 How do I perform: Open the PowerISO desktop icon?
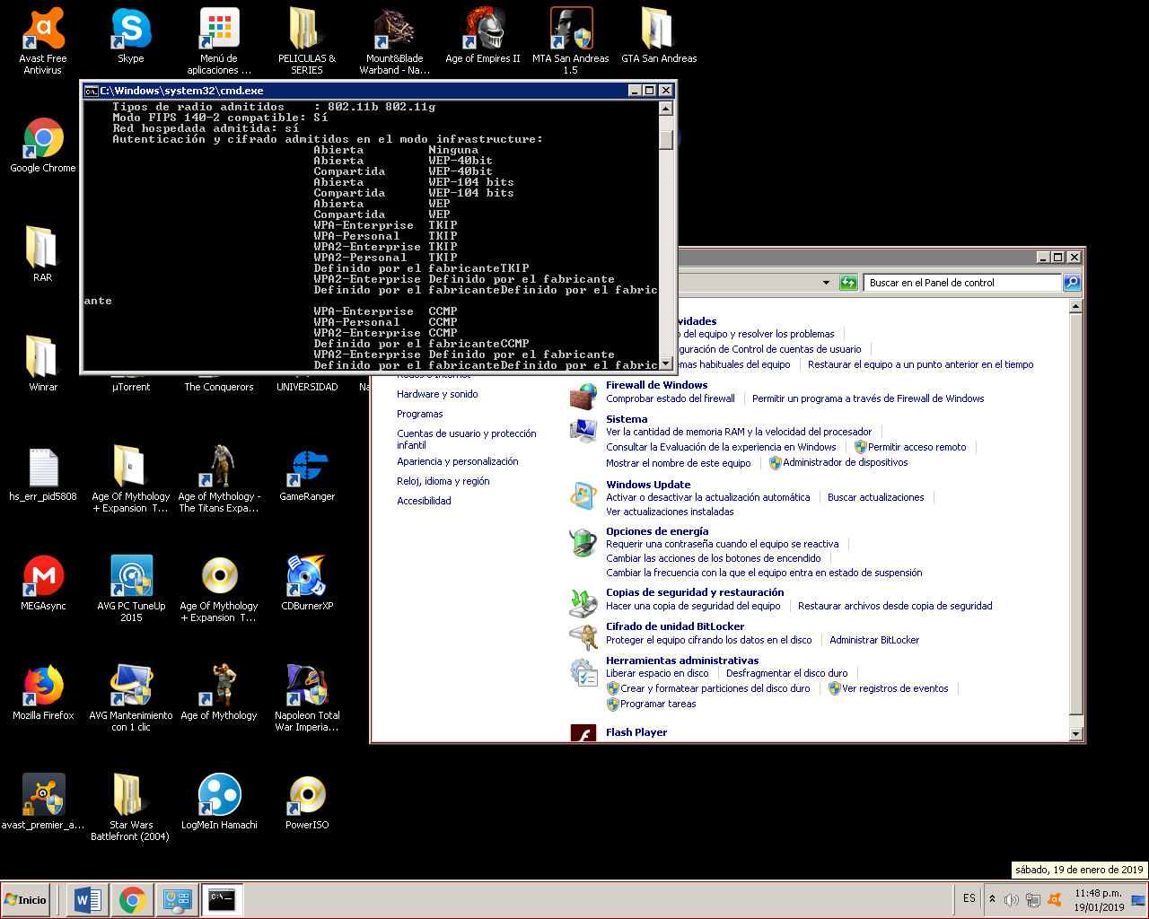[307, 796]
